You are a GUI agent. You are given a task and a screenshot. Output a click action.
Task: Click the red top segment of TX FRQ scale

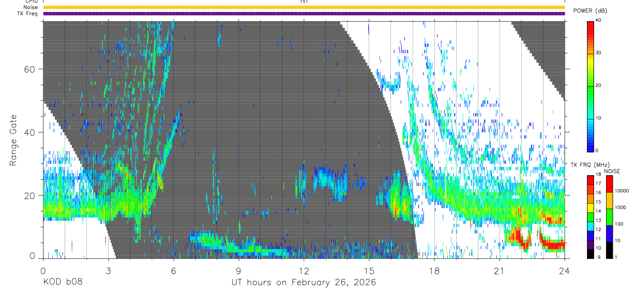coord(591,180)
